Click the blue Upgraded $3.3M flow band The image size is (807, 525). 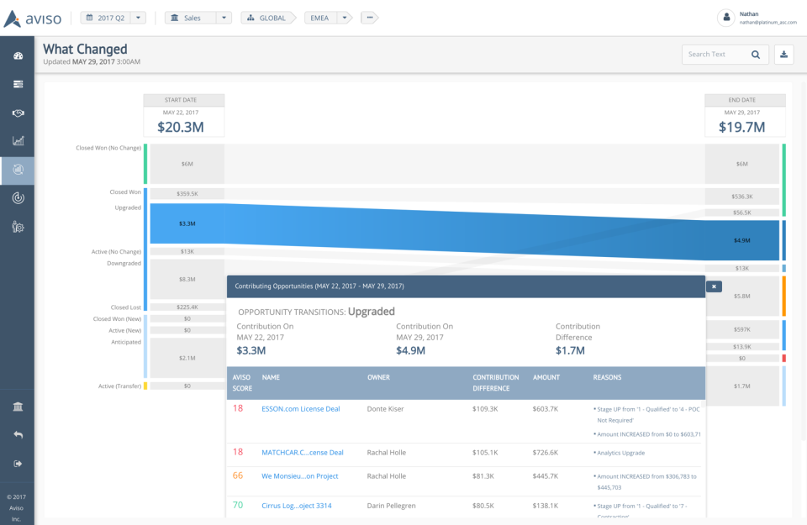tap(187, 224)
